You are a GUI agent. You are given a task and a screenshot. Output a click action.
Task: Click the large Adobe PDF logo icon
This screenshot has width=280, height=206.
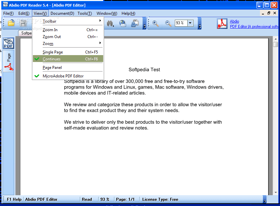point(222,24)
